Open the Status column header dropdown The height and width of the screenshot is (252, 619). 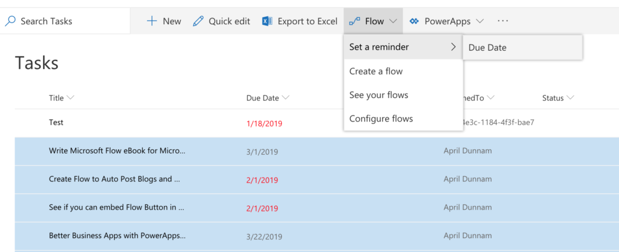(x=570, y=98)
